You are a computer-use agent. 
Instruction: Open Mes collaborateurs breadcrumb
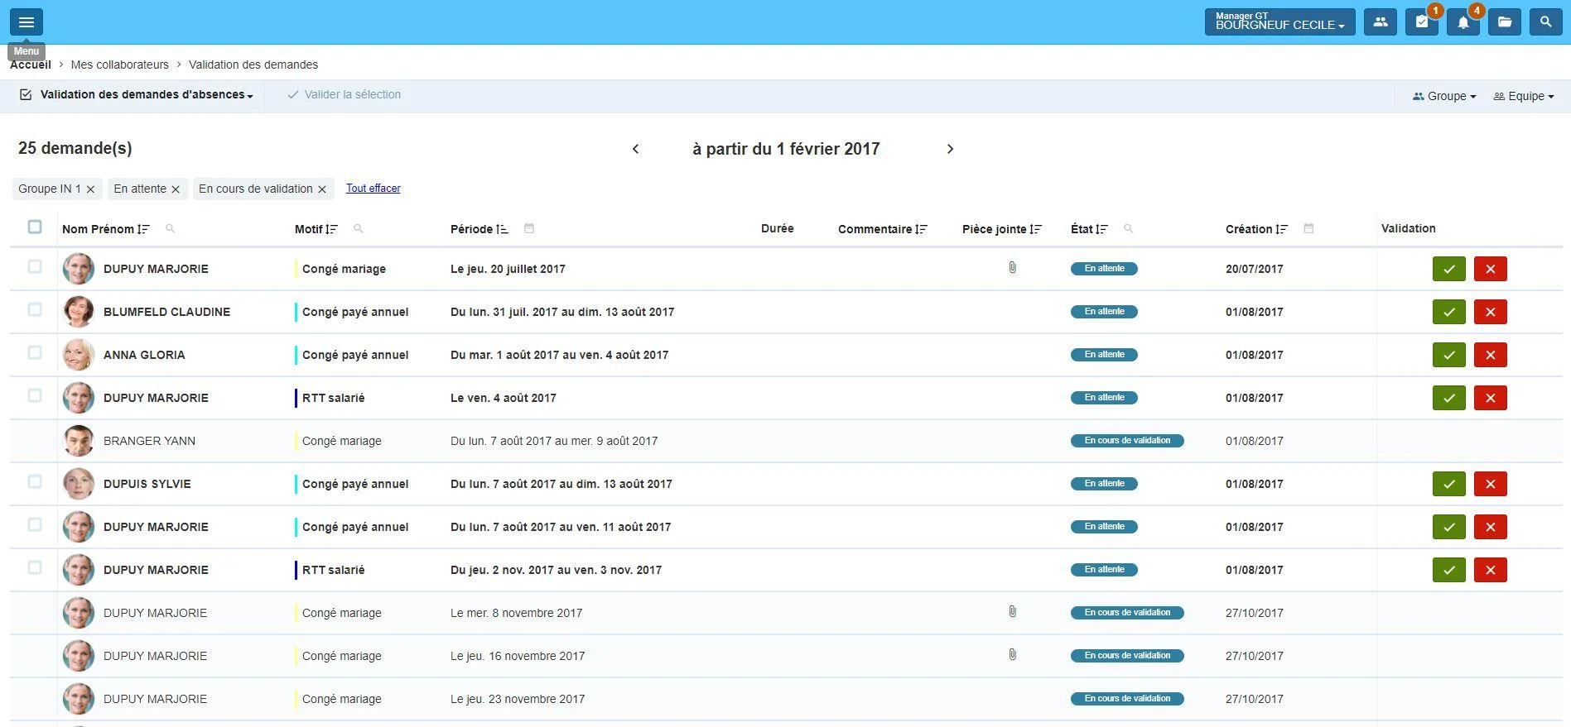click(120, 65)
